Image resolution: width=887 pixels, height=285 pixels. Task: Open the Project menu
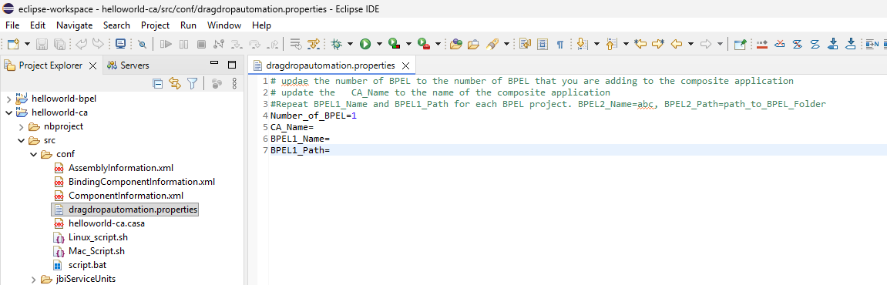click(x=156, y=25)
